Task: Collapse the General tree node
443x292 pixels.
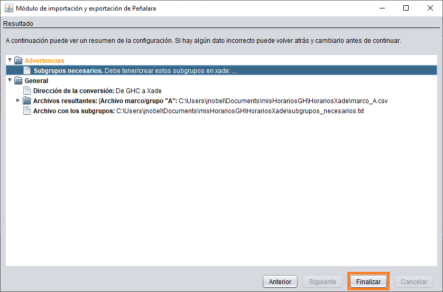Action: pos(10,80)
